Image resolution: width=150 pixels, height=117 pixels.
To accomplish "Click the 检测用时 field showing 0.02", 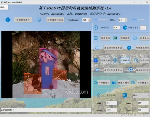I will click(x=116, y=28).
